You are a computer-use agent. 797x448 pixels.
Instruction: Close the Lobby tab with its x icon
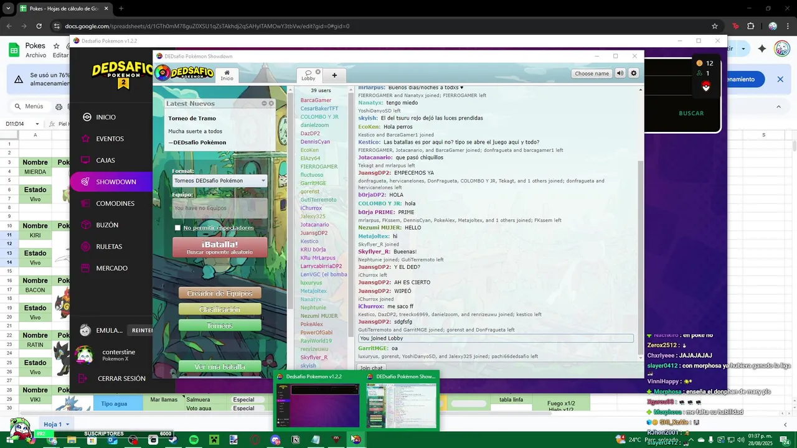click(318, 72)
